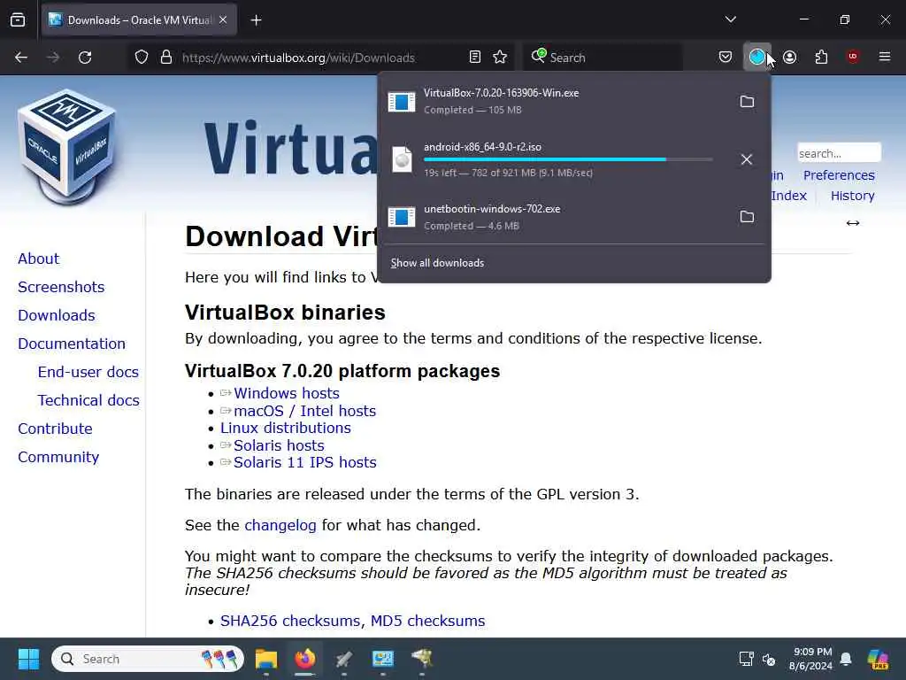The width and height of the screenshot is (906, 680).
Task: Open the About sidebar link
Action: [x=38, y=259]
